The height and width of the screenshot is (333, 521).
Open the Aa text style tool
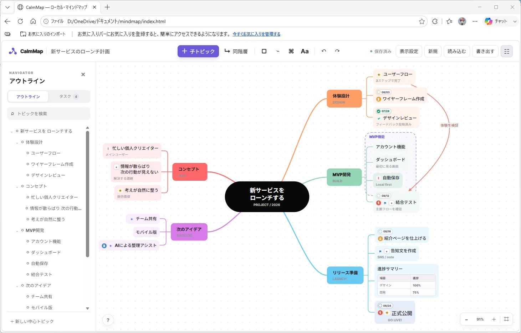point(305,51)
